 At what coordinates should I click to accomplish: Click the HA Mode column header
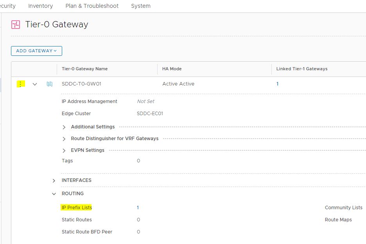click(172, 69)
